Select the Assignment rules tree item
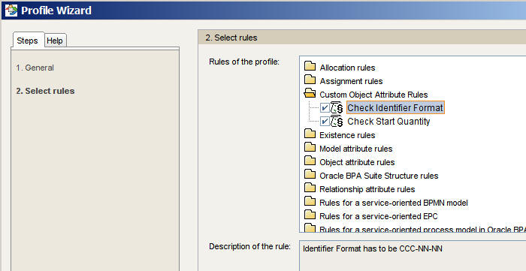The height and width of the screenshot is (271, 526). 351,81
